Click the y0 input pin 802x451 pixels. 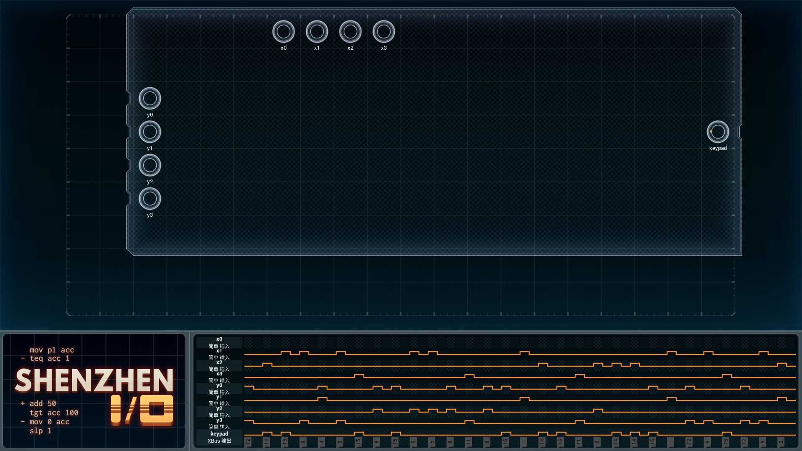tap(150, 98)
